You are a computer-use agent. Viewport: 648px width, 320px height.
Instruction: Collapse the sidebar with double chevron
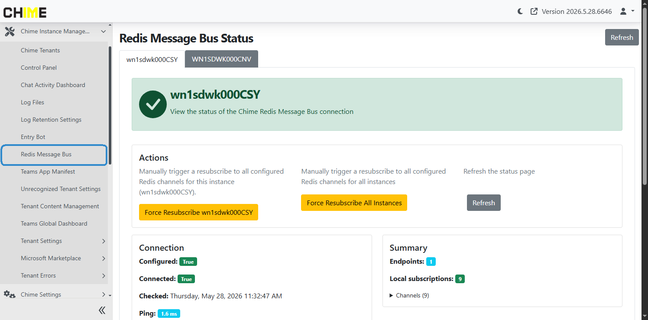[x=102, y=310]
